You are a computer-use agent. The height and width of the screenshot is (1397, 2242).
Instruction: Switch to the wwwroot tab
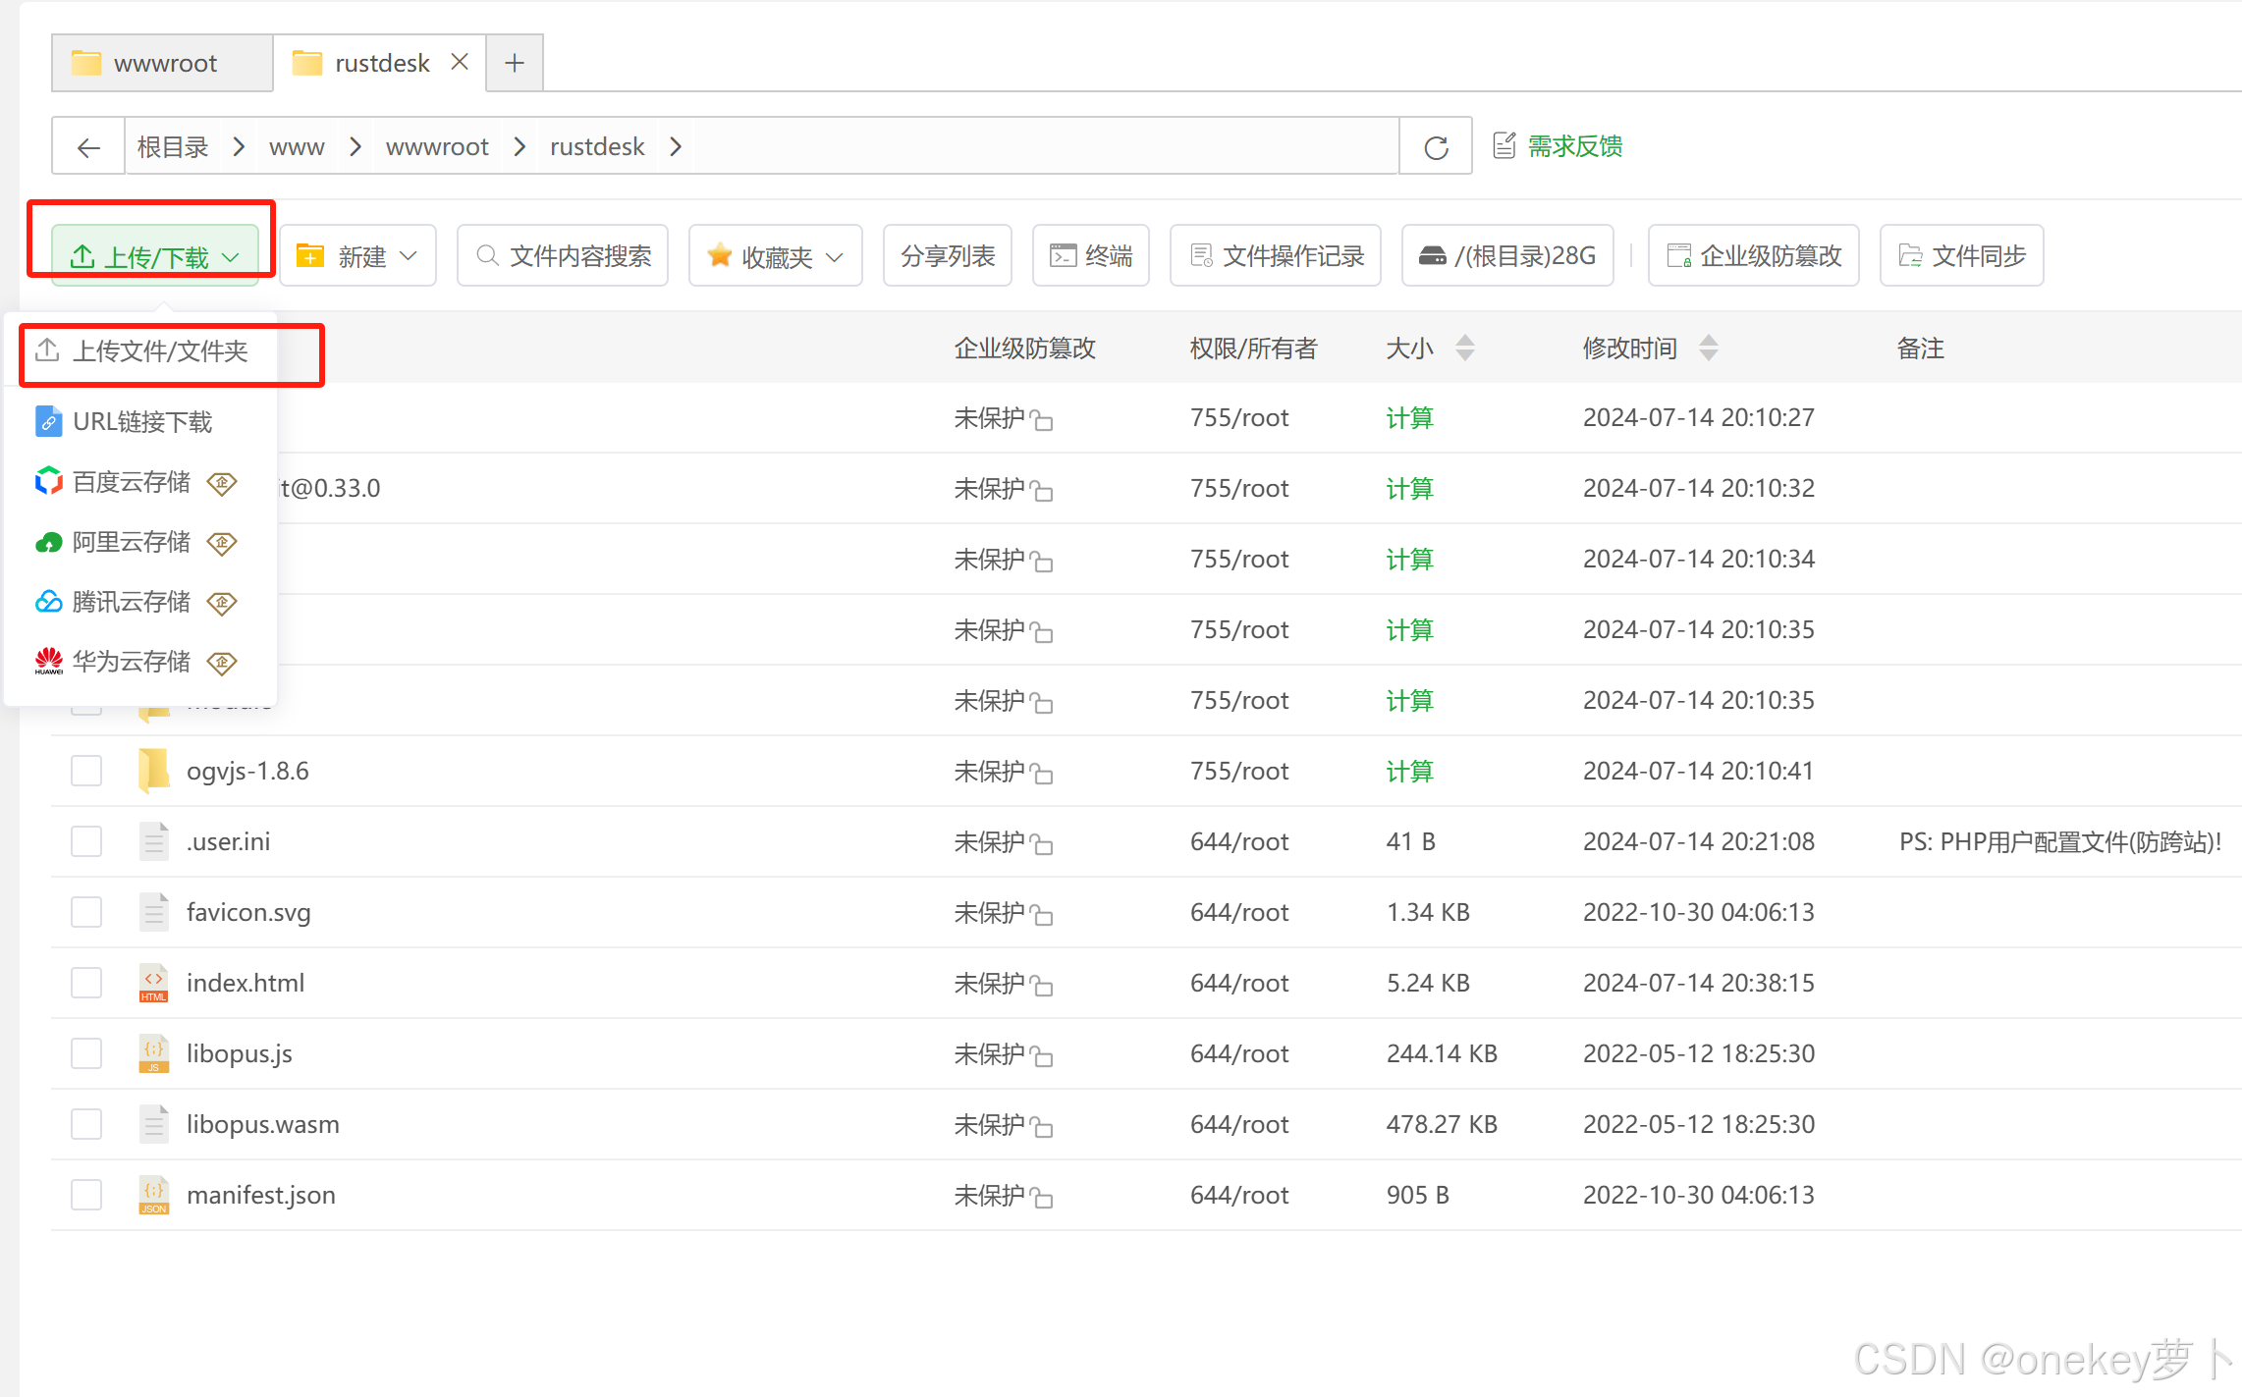(163, 63)
